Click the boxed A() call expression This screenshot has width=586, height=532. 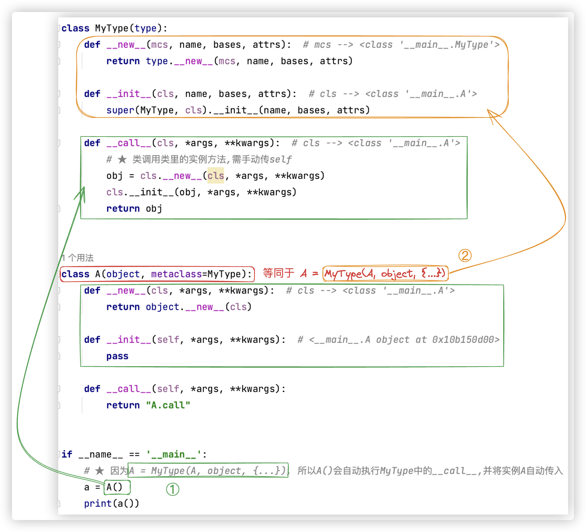tap(115, 487)
